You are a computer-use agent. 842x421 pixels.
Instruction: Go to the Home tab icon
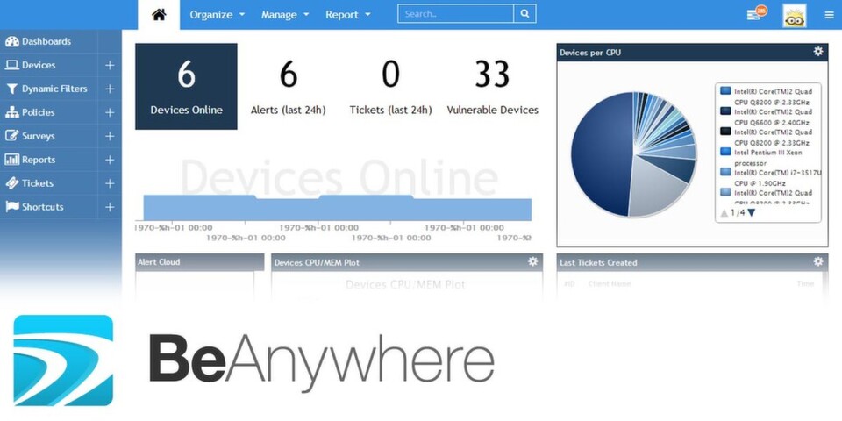pyautogui.click(x=159, y=15)
